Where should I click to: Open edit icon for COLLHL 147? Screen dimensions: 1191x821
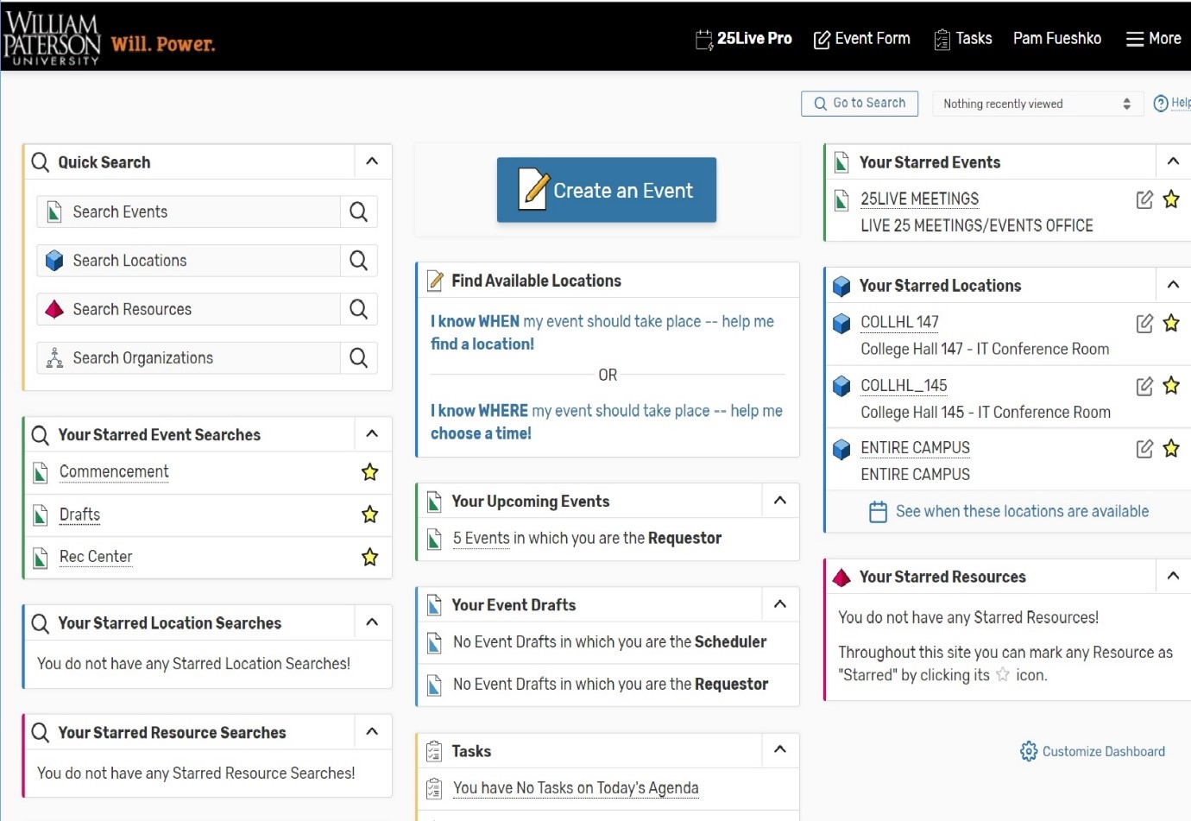click(x=1144, y=324)
